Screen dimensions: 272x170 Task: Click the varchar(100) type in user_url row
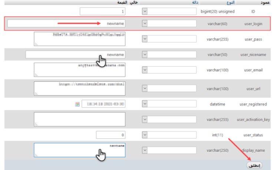[x=218, y=89]
